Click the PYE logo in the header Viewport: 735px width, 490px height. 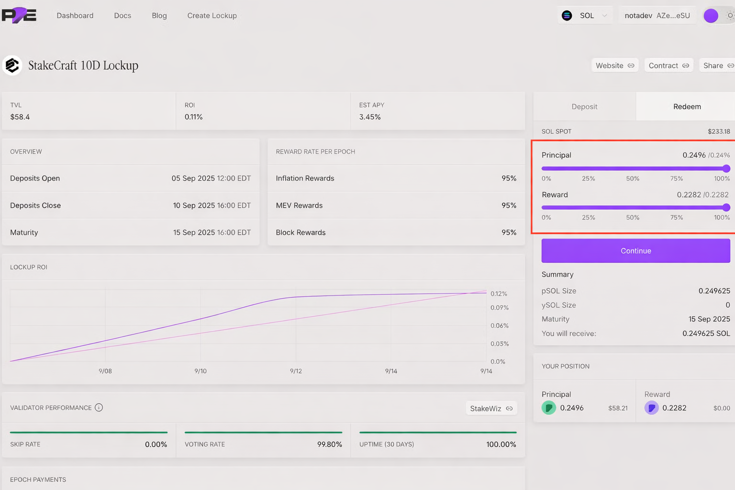19,15
